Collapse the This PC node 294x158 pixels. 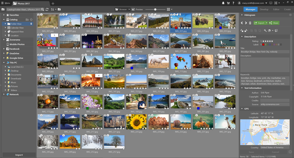point(4,63)
